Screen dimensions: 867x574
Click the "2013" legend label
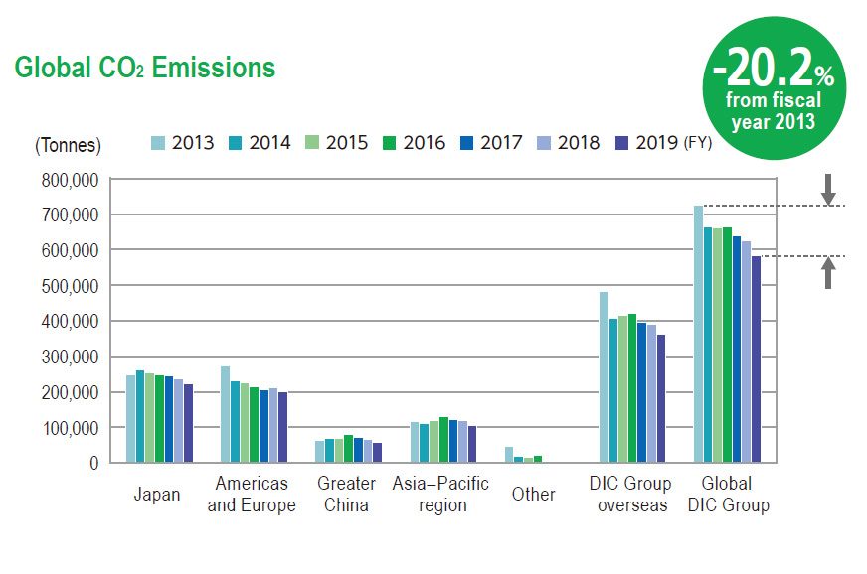coord(193,143)
